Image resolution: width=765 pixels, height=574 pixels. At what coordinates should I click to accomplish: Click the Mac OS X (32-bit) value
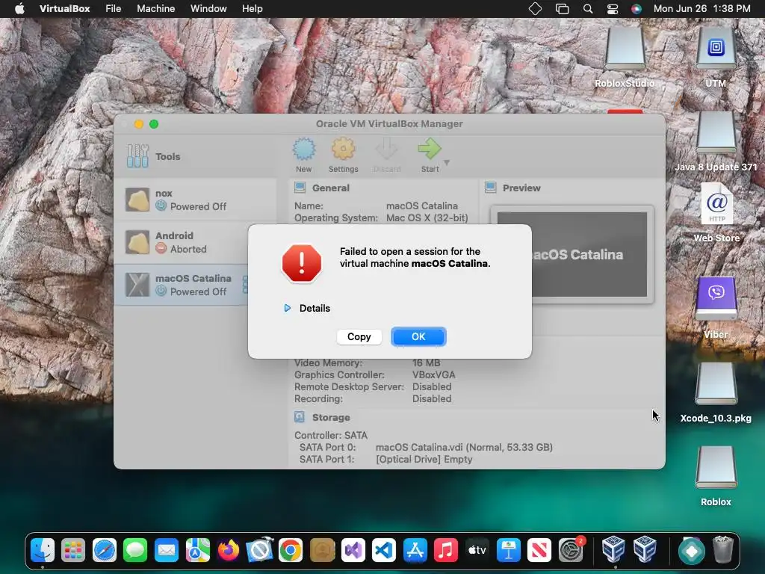pyautogui.click(x=427, y=217)
